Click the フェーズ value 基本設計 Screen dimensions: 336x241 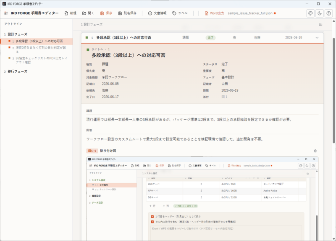pyautogui.click(x=228, y=77)
